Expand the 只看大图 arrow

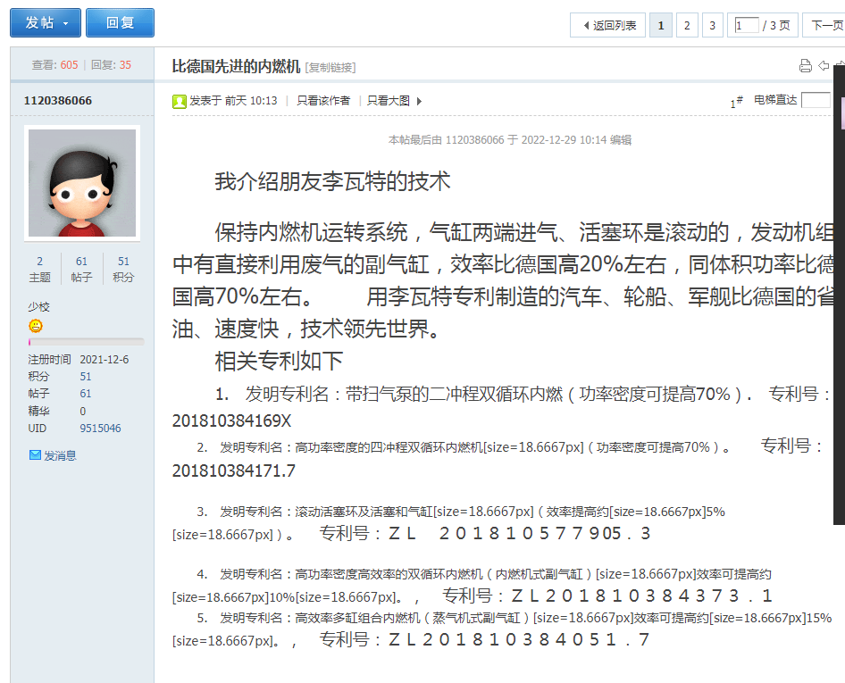pos(420,101)
